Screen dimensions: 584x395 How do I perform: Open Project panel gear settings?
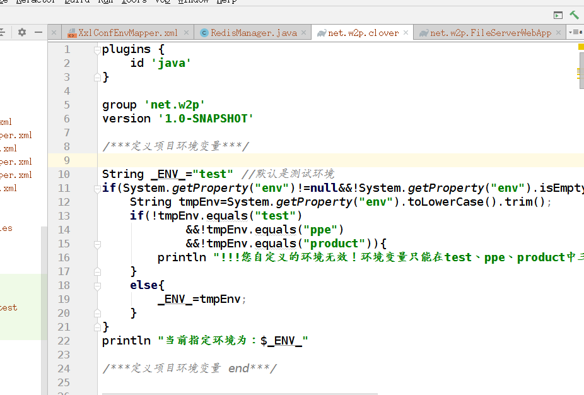[x=22, y=32]
